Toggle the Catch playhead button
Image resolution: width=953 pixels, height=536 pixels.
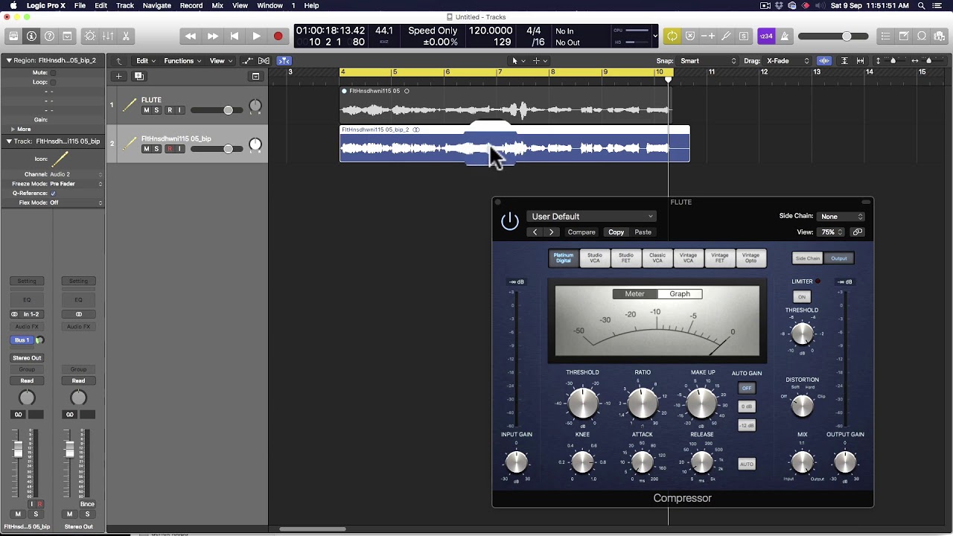click(284, 60)
